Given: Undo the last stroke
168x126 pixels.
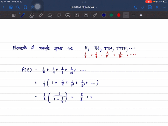Looking at the screenshot, I should 135,7.
